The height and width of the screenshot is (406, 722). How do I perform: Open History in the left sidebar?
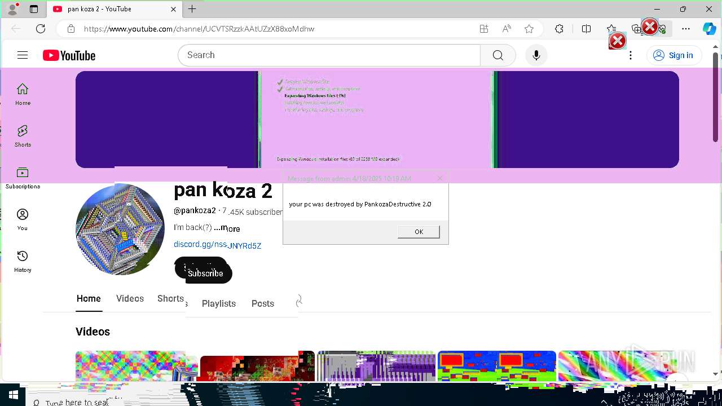[x=23, y=261]
